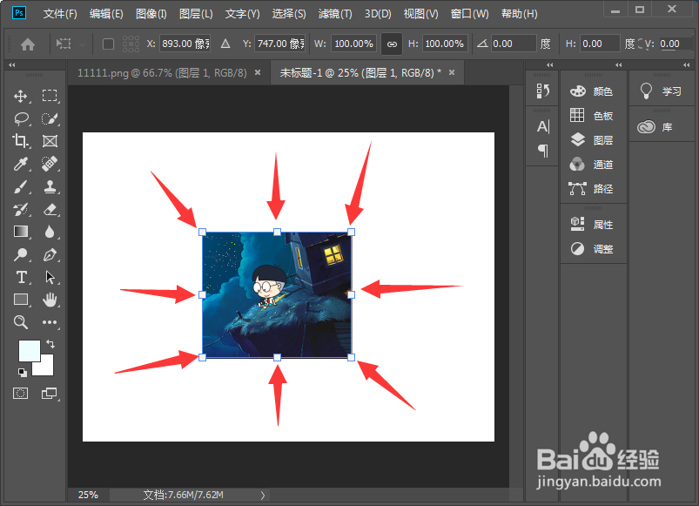Open the 学习 Learn panel
This screenshot has width=699, height=506.
[x=662, y=91]
